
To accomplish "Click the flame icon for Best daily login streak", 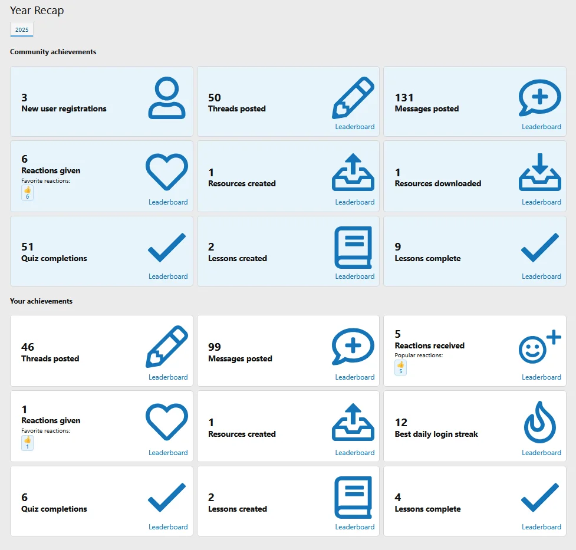I will pyautogui.click(x=539, y=423).
